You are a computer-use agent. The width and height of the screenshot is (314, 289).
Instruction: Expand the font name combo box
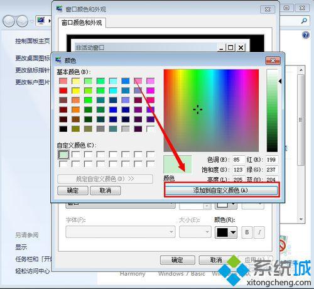[x=121, y=232]
